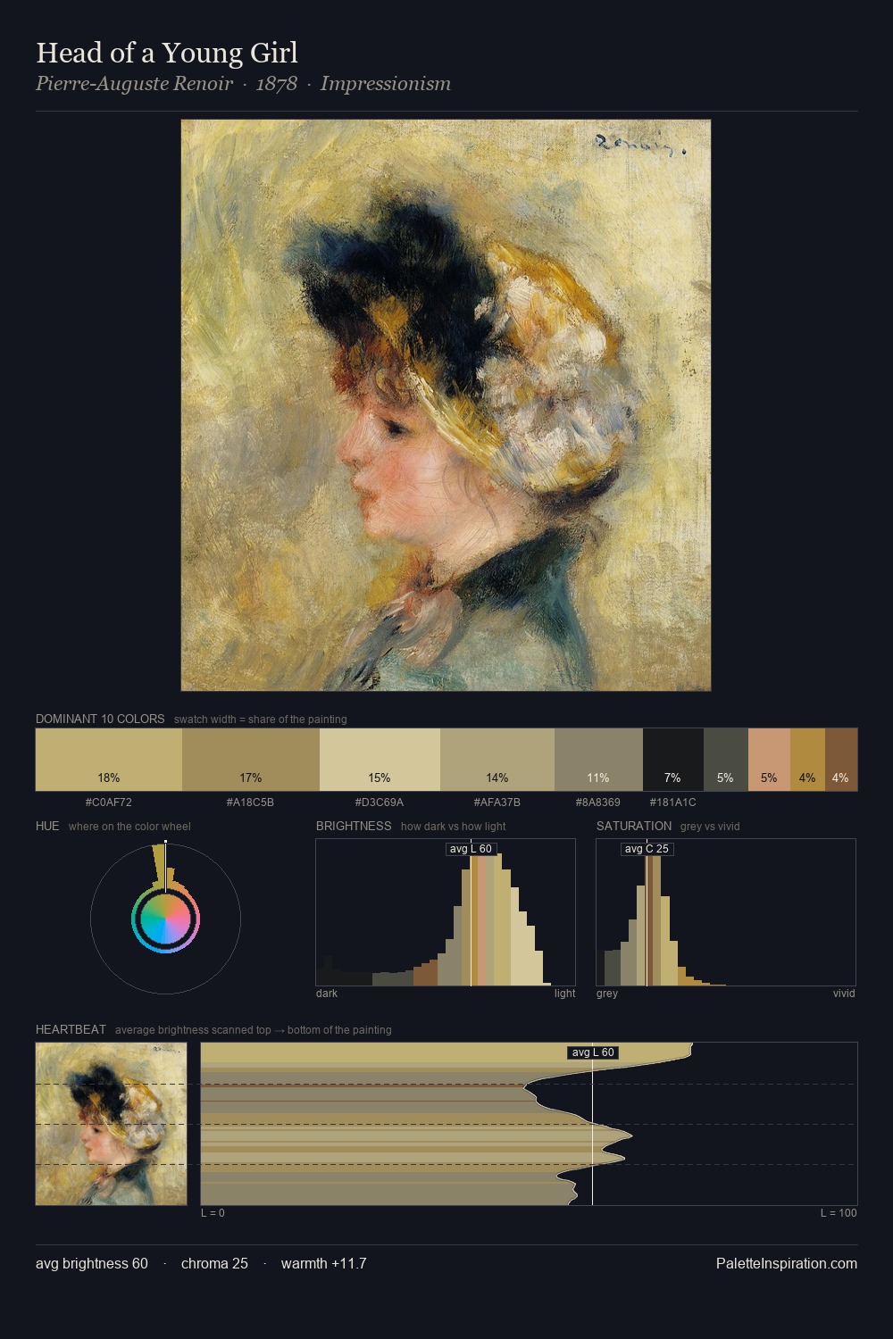
Task: Select the pink-tan 5% swatch
Action: pyautogui.click(x=769, y=760)
